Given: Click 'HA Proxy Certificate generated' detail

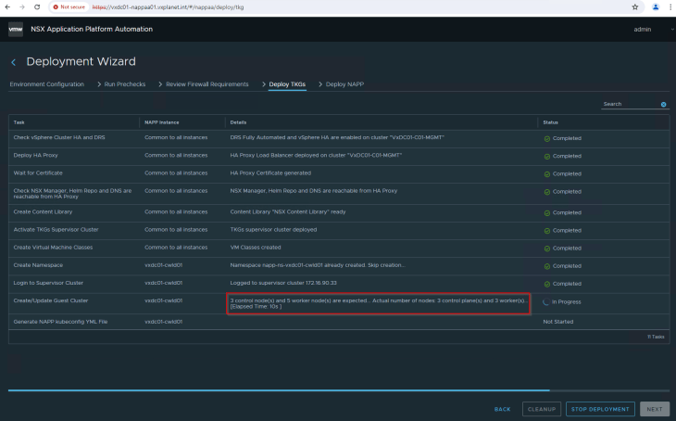Looking at the screenshot, I should tap(270, 172).
